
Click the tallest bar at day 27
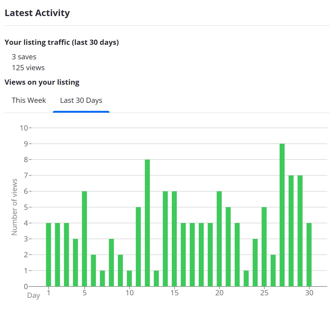(x=282, y=215)
